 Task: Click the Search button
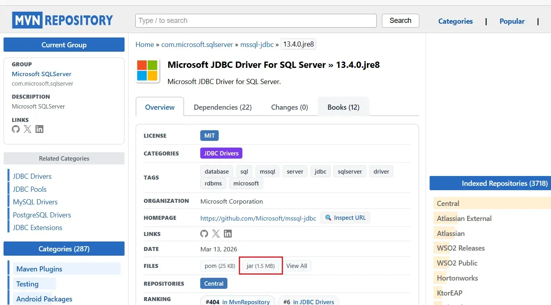(400, 21)
